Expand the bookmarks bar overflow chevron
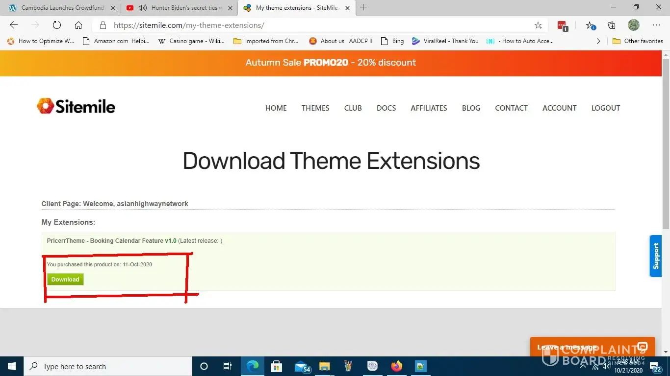 pos(598,41)
